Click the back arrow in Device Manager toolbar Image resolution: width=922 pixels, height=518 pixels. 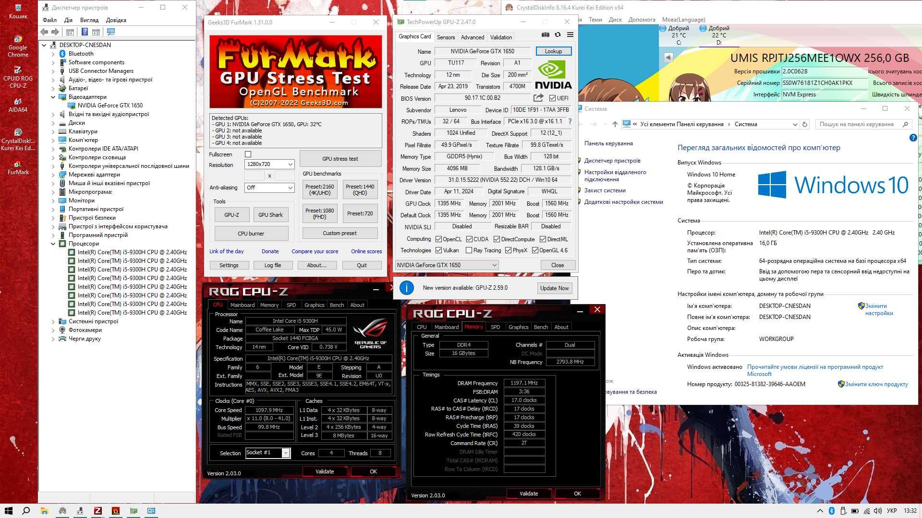coord(44,32)
